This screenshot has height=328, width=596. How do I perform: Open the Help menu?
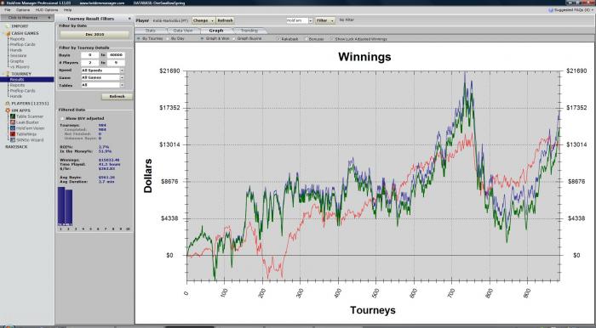(67, 10)
